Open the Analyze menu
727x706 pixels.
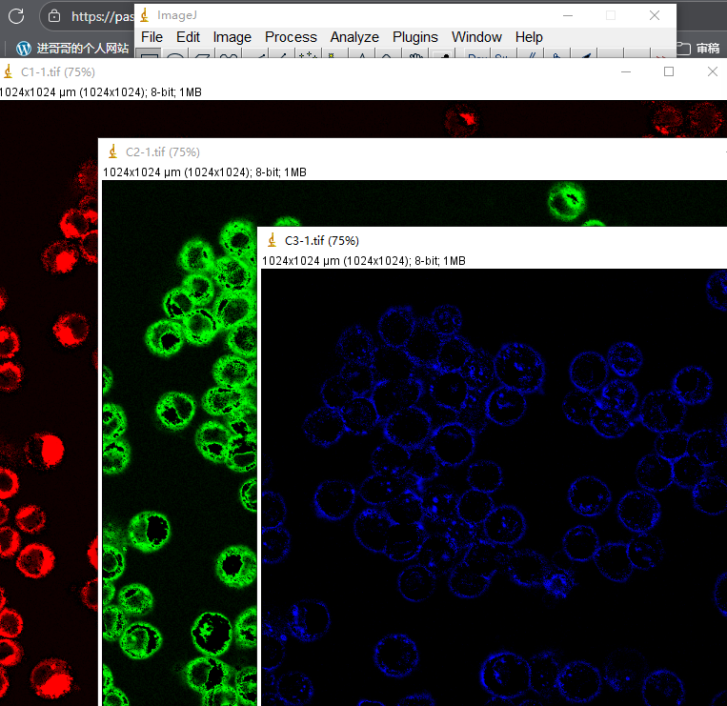[354, 37]
